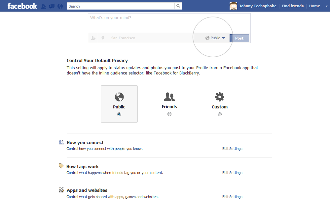Click the How tags work heading
The width and height of the screenshot is (330, 201).
tap(83, 166)
